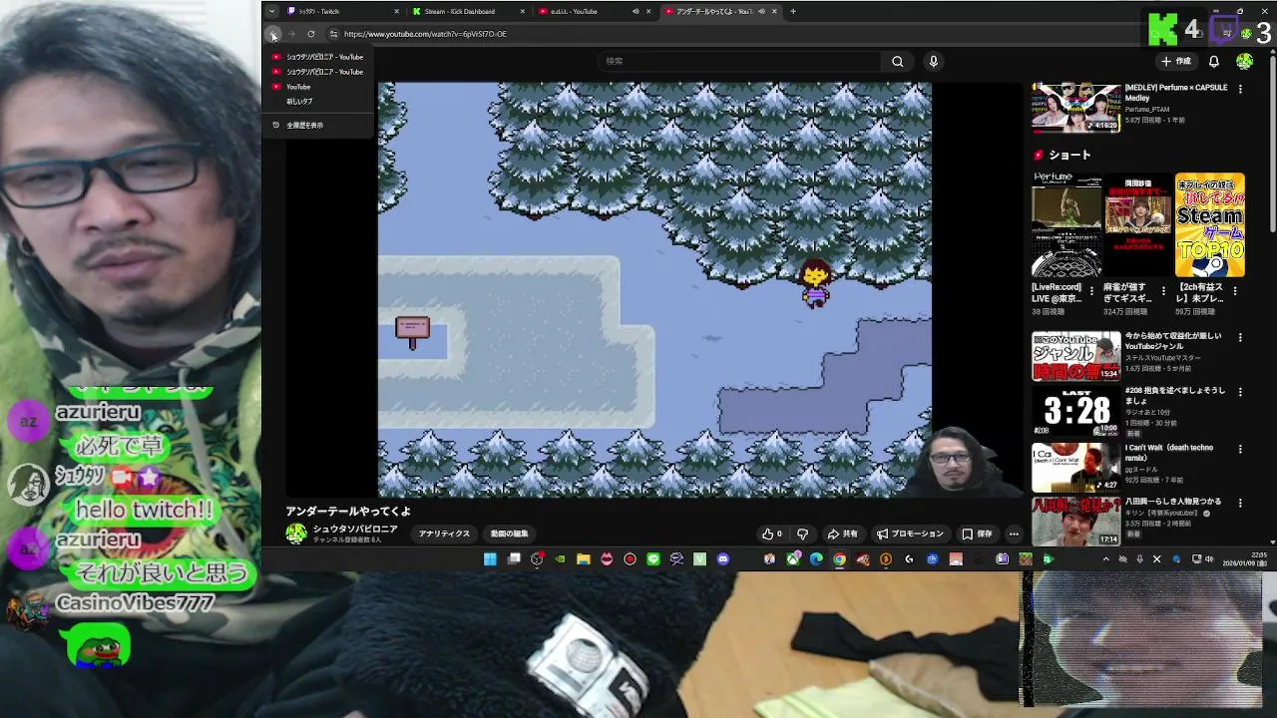Open Google Chrome on the taskbar
This screenshot has width=1277, height=718.
[839, 559]
